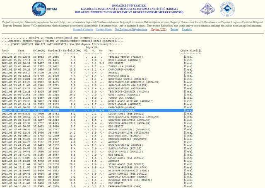The height and width of the screenshot is (188, 265).
Task: Open Veri Toplama ve Değerlendirme link
Action: coord(131,29)
